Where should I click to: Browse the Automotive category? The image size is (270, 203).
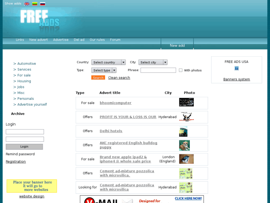coord(26,64)
